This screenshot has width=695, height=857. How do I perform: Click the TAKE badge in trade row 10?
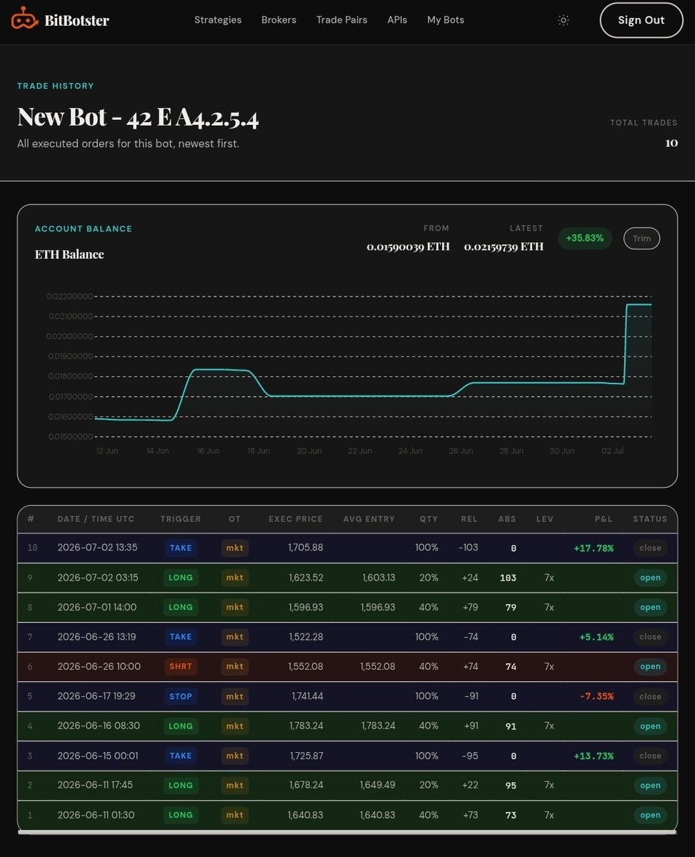pyautogui.click(x=181, y=548)
